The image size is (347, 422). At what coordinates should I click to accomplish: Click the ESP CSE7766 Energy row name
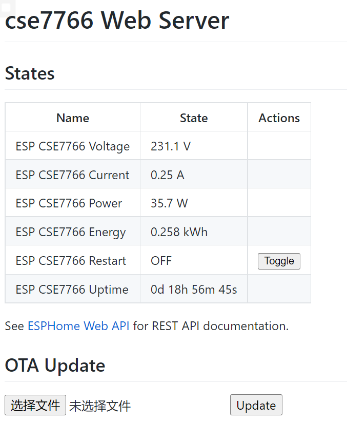(71, 232)
